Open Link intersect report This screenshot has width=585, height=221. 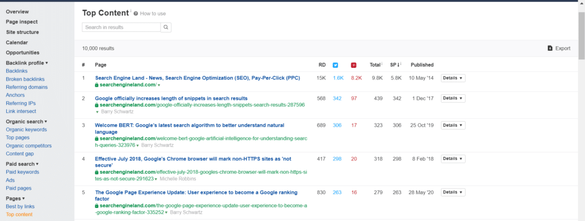point(21,111)
